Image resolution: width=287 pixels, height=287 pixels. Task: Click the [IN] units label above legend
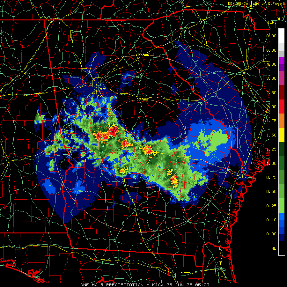pos(272,22)
